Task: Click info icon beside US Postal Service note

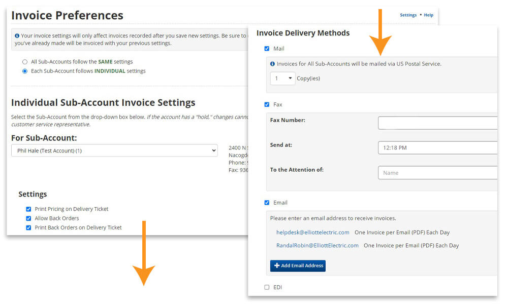Action: click(272, 64)
